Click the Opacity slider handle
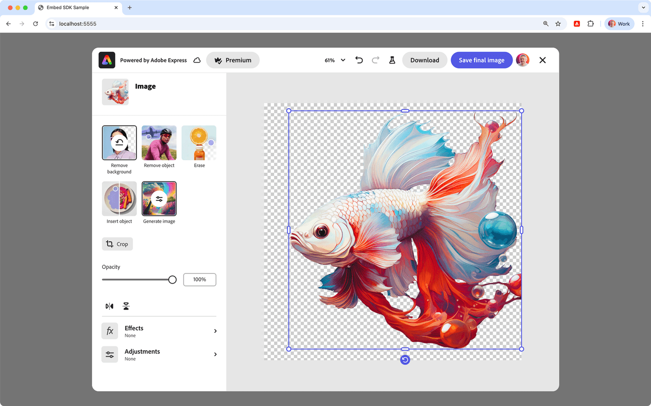Viewport: 651px width, 406px height. click(x=172, y=279)
